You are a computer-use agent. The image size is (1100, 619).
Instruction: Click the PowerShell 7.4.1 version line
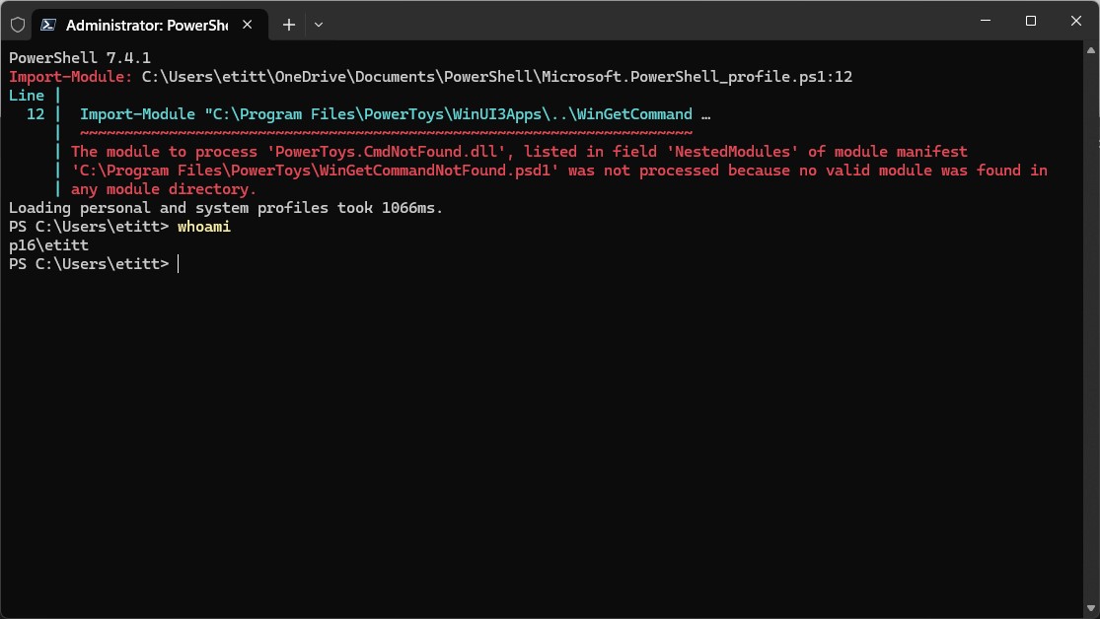79,58
